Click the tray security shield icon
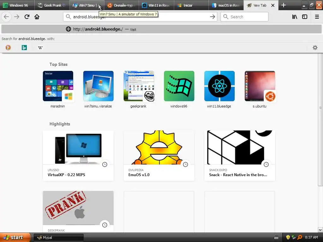The height and width of the screenshot is (242, 323). pos(288,237)
